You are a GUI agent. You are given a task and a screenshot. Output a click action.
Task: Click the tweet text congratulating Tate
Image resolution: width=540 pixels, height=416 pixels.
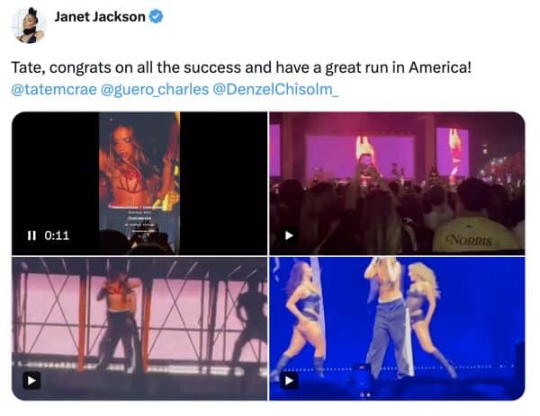click(241, 67)
